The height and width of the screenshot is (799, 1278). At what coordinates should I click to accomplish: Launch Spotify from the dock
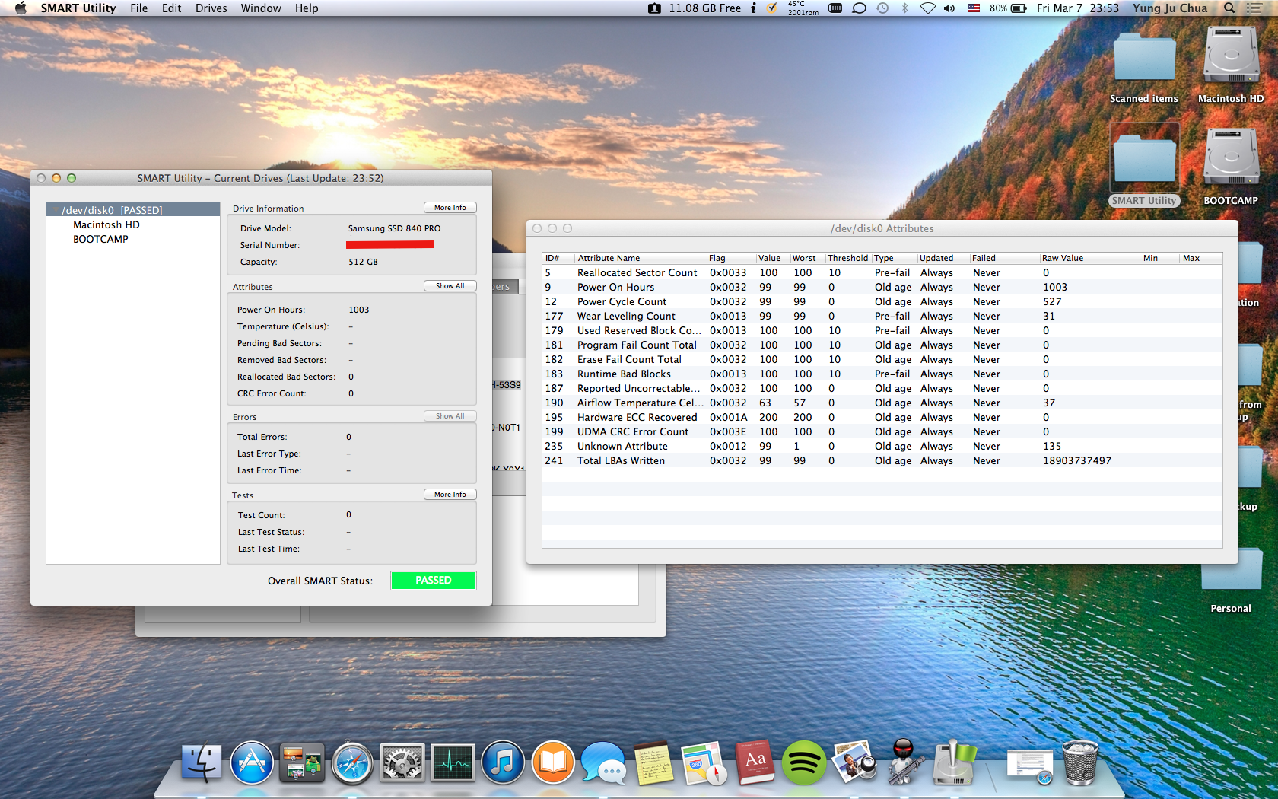pyautogui.click(x=804, y=762)
